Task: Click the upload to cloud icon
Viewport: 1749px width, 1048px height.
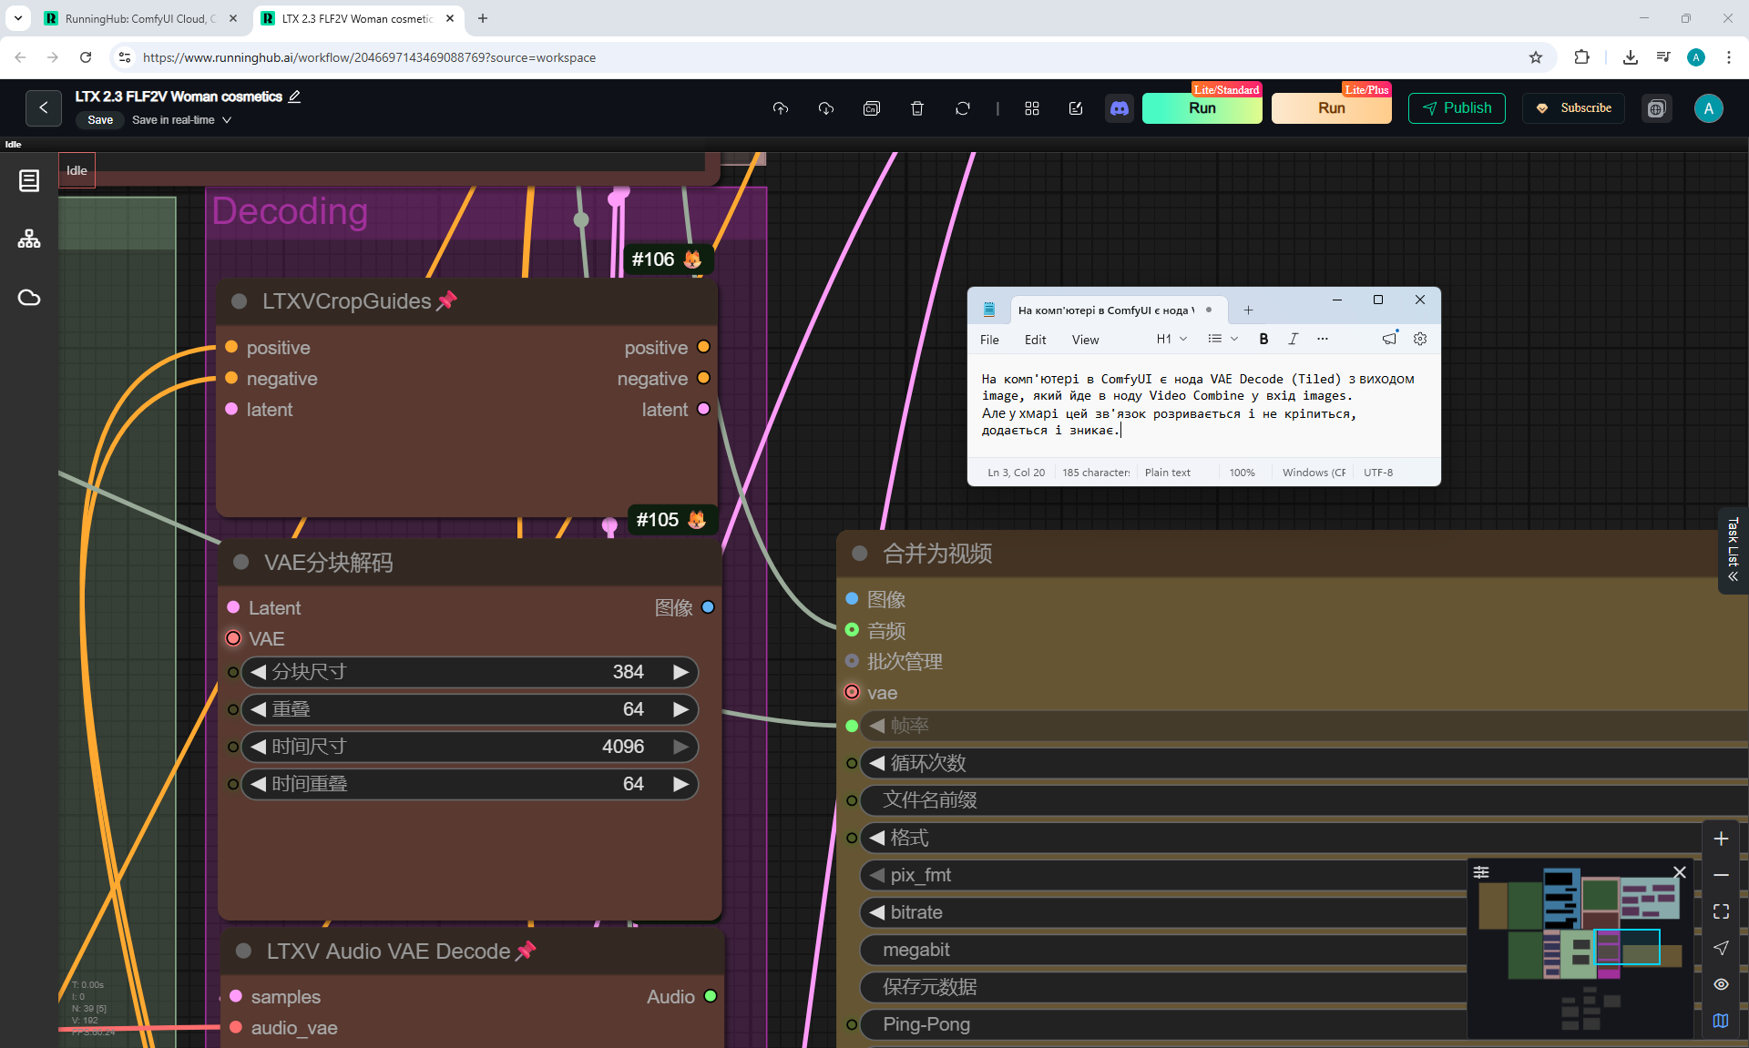Action: pyautogui.click(x=781, y=108)
